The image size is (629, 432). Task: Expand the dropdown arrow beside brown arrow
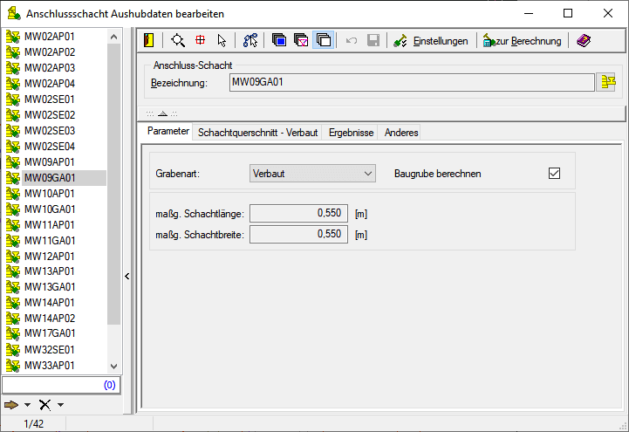coord(28,405)
